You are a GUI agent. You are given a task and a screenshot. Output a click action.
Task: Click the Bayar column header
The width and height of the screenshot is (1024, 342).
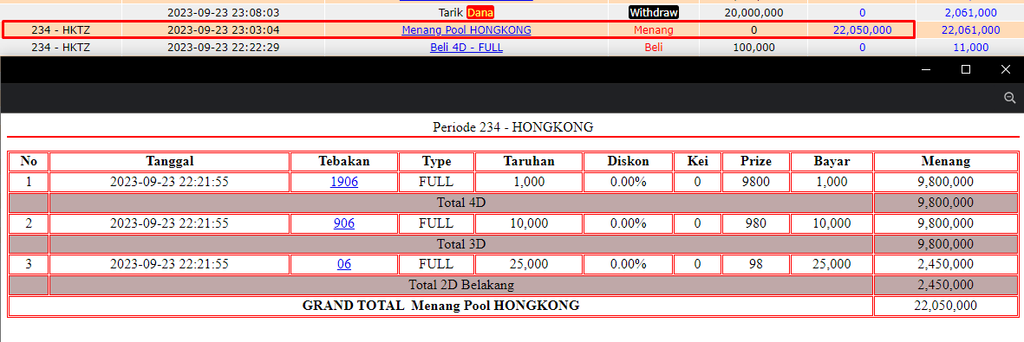pos(832,161)
